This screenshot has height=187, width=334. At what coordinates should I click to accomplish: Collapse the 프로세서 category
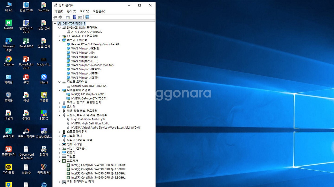pyautogui.click(x=59, y=161)
